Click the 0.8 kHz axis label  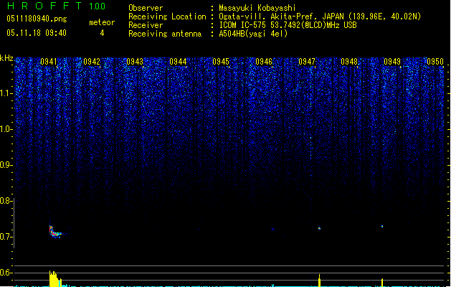pyautogui.click(x=6, y=201)
